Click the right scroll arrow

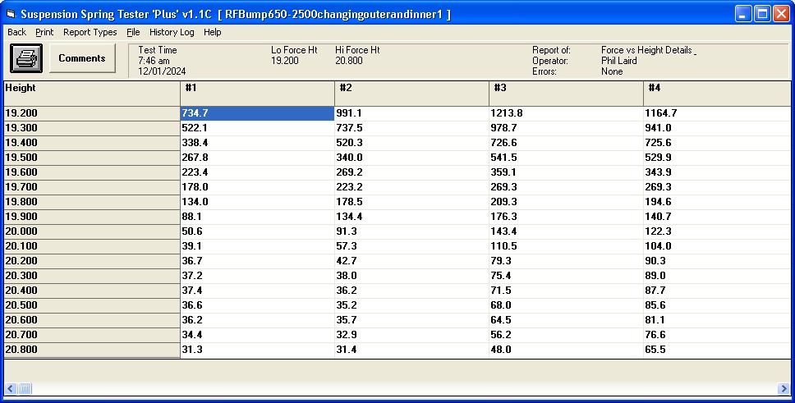point(784,389)
